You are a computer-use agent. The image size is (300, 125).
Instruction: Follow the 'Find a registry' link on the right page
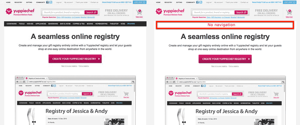point(234,66)
